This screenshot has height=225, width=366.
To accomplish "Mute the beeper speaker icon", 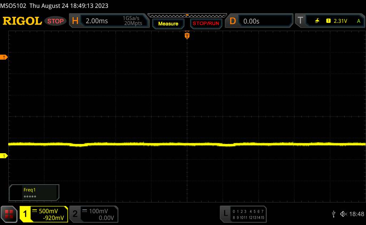I will pyautogui.click(x=343, y=214).
